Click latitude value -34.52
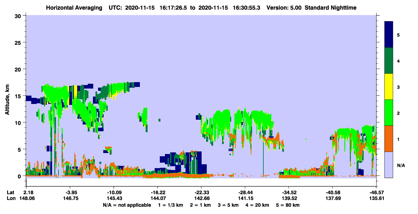Viewport: 418px width, 214px height. click(288, 193)
